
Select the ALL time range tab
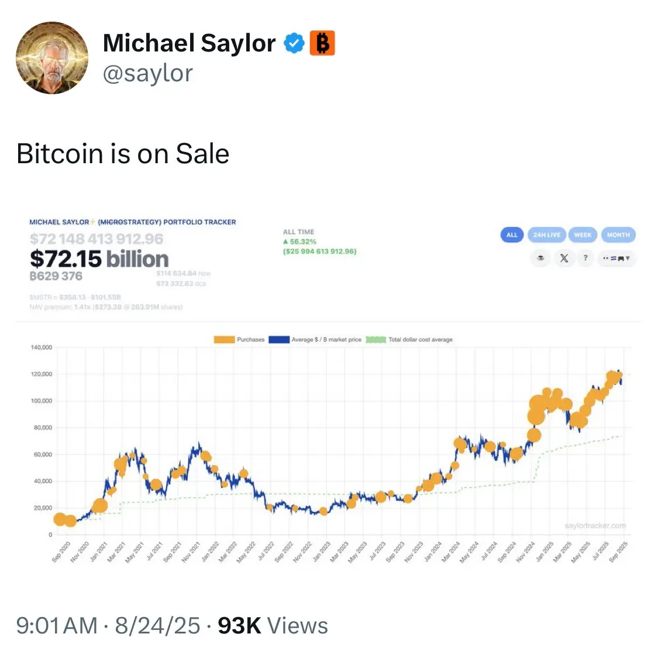click(x=512, y=235)
